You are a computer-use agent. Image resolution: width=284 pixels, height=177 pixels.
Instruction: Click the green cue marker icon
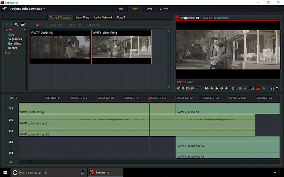tap(245, 88)
